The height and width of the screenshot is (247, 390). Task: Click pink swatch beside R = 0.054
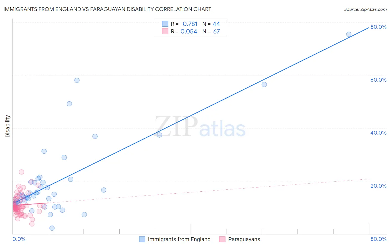pos(165,31)
